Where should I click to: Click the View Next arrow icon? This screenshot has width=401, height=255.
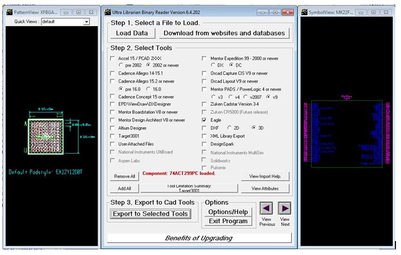[285, 208]
